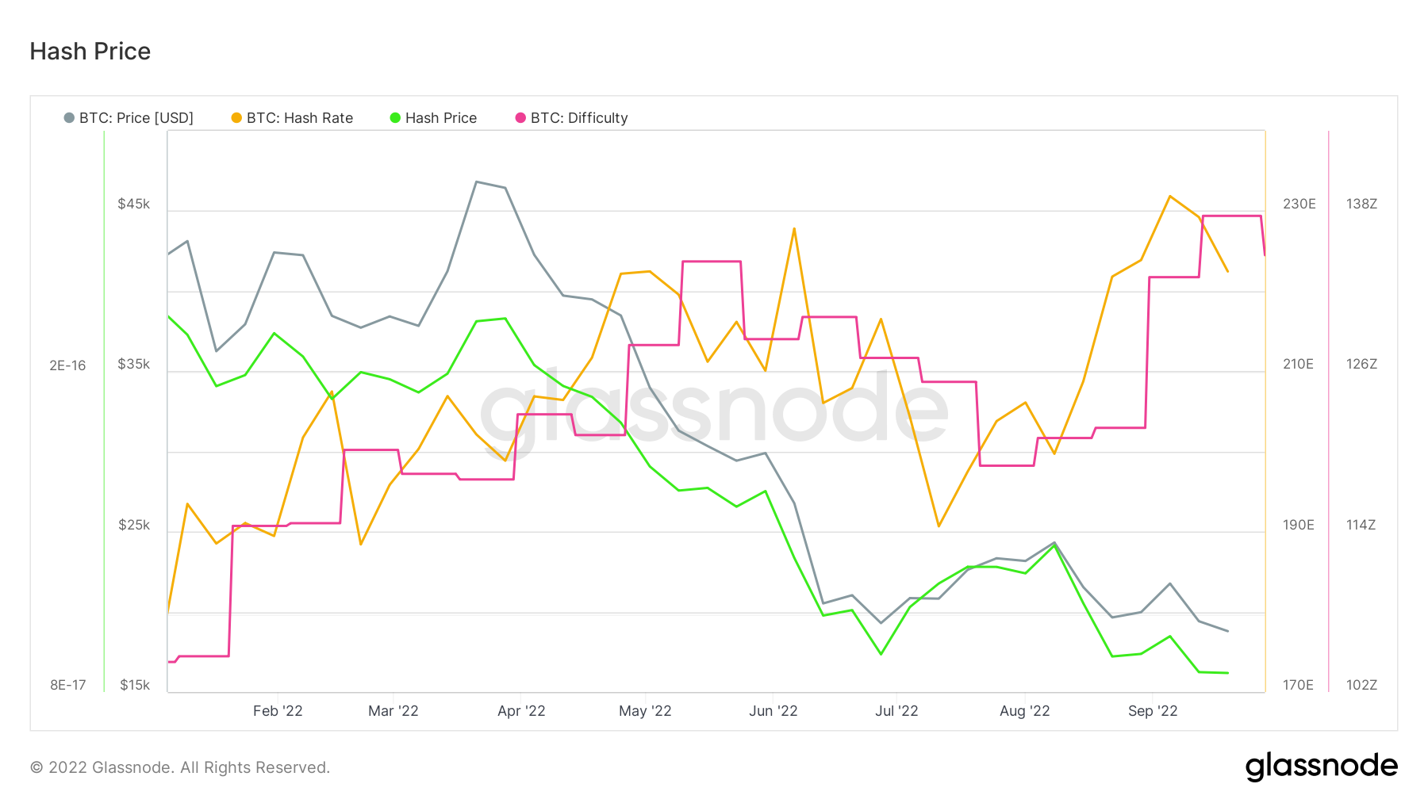The width and height of the screenshot is (1428, 803).
Task: Click the pink BTC: Difficulty legend dot
Action: [520, 118]
